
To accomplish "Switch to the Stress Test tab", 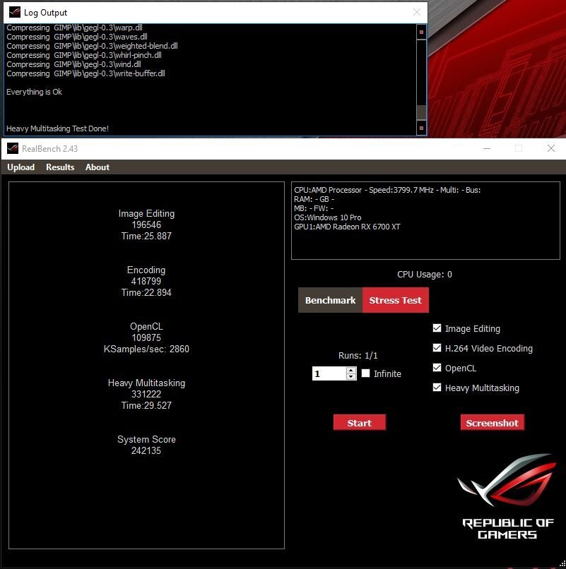I will 396,300.
